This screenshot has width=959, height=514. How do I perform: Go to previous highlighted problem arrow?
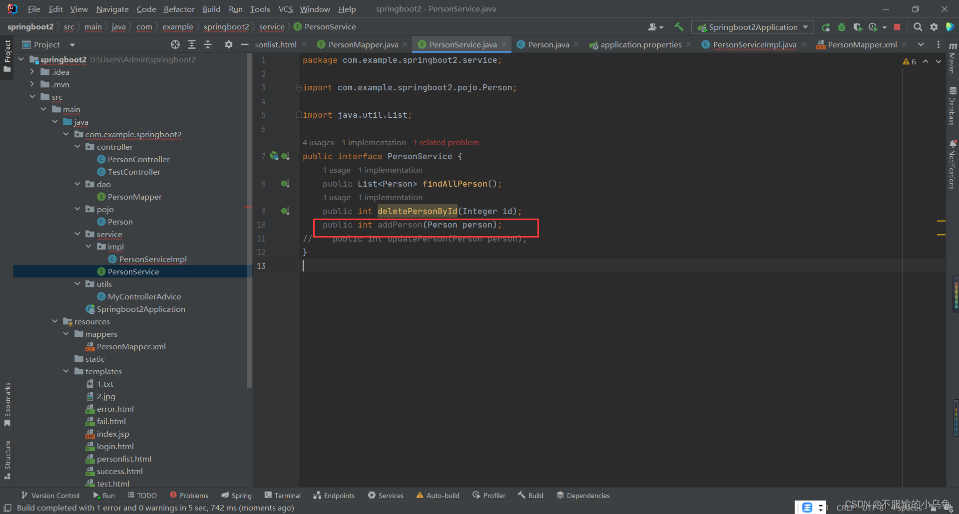point(926,61)
